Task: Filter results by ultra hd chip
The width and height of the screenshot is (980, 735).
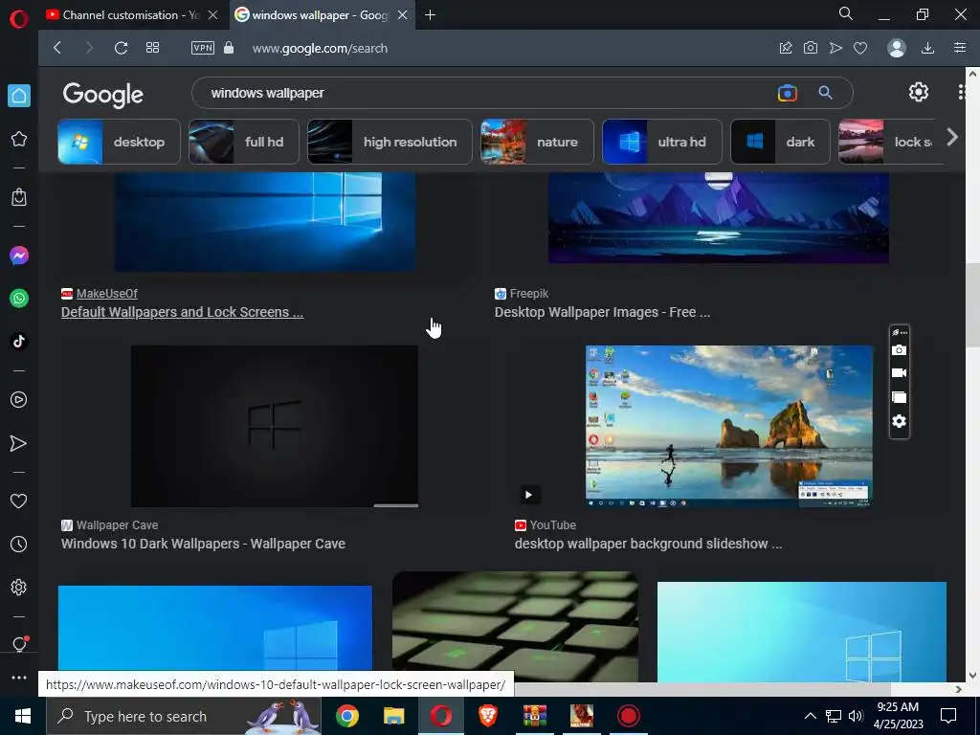Action: tap(662, 142)
